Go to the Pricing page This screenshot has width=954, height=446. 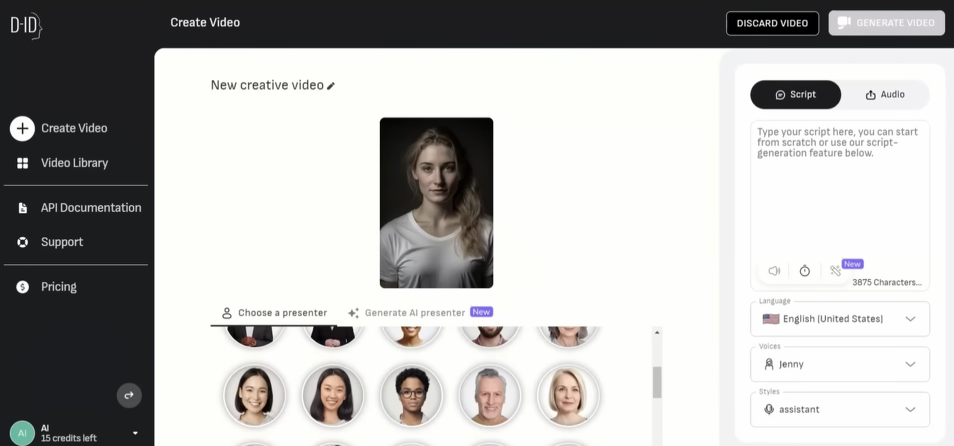[58, 287]
